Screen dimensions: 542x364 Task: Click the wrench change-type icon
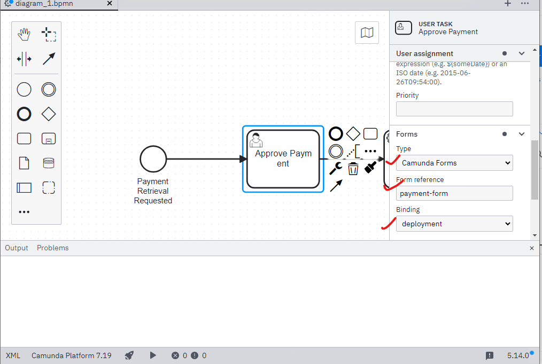pyautogui.click(x=335, y=168)
